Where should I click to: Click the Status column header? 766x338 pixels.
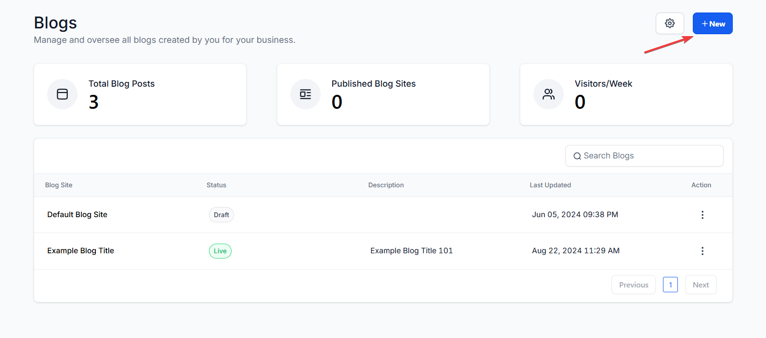coord(216,185)
